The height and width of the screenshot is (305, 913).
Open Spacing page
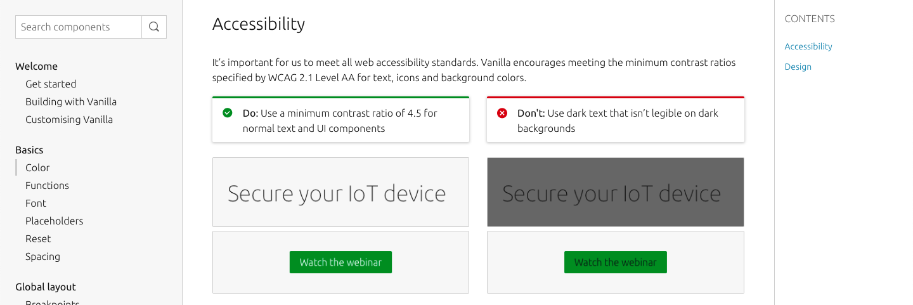pyautogui.click(x=42, y=256)
